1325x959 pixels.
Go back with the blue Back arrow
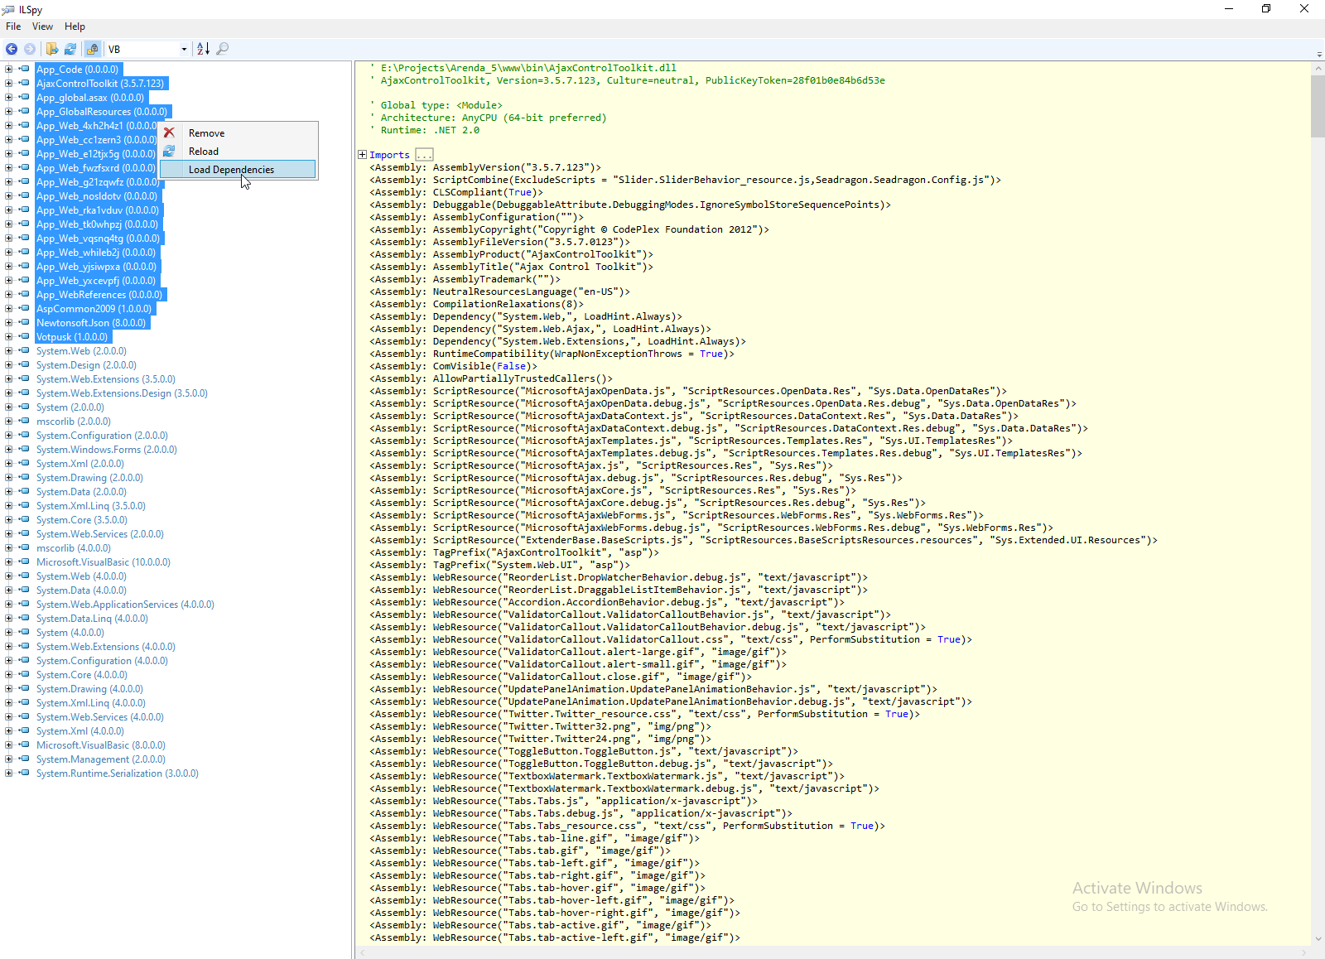(12, 49)
